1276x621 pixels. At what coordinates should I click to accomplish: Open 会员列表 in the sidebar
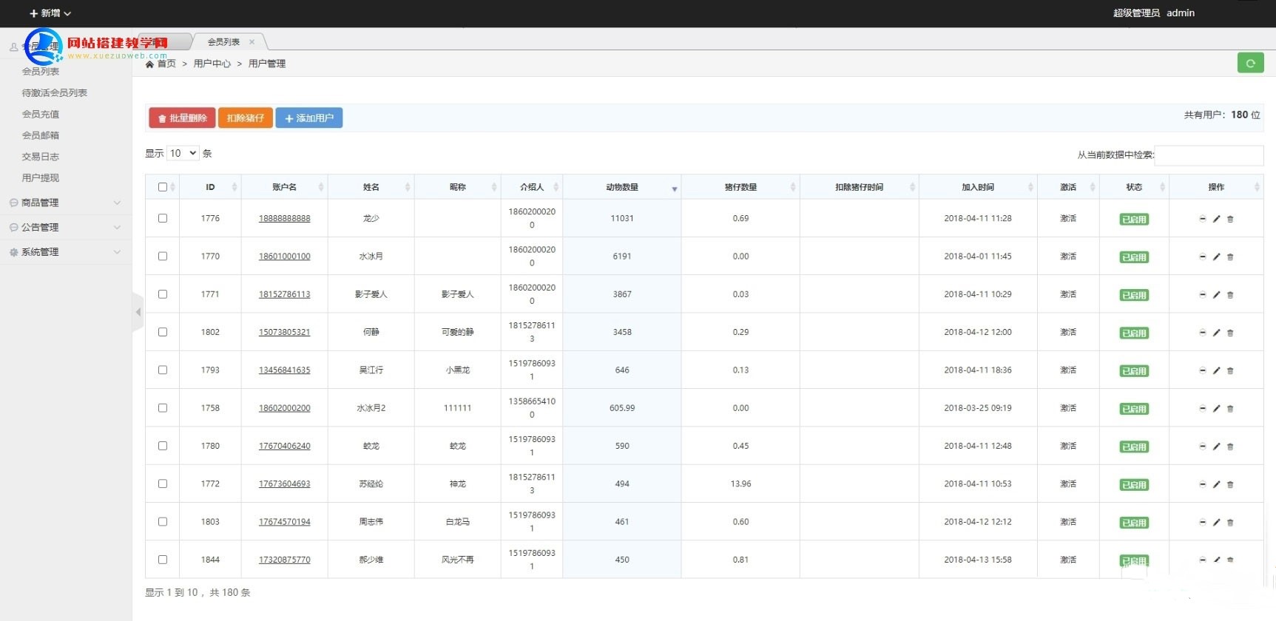41,72
